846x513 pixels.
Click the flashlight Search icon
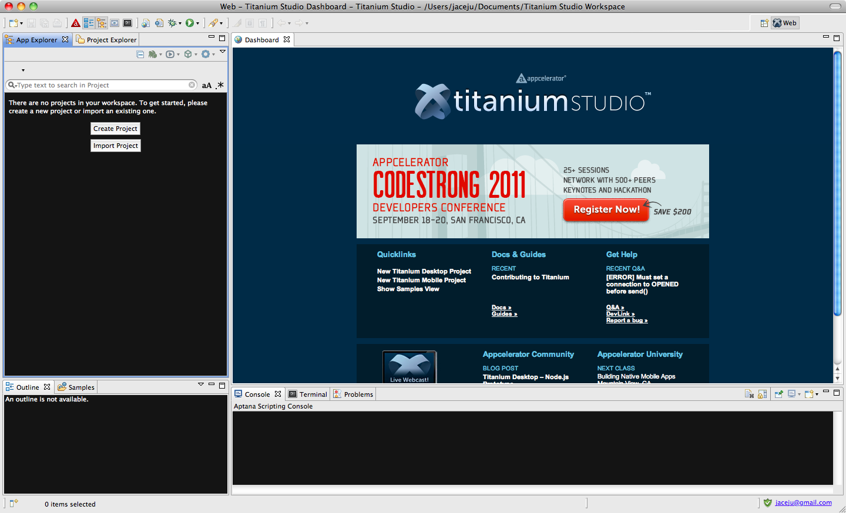213,23
